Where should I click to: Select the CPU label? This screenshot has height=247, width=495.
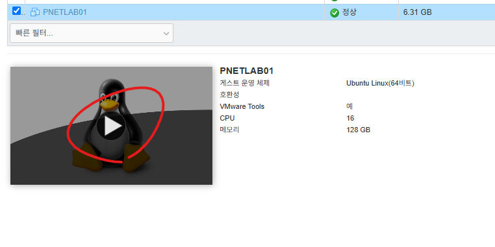[227, 118]
